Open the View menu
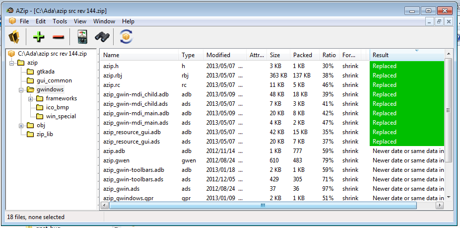Screen dimensions: 460x228 (80, 21)
